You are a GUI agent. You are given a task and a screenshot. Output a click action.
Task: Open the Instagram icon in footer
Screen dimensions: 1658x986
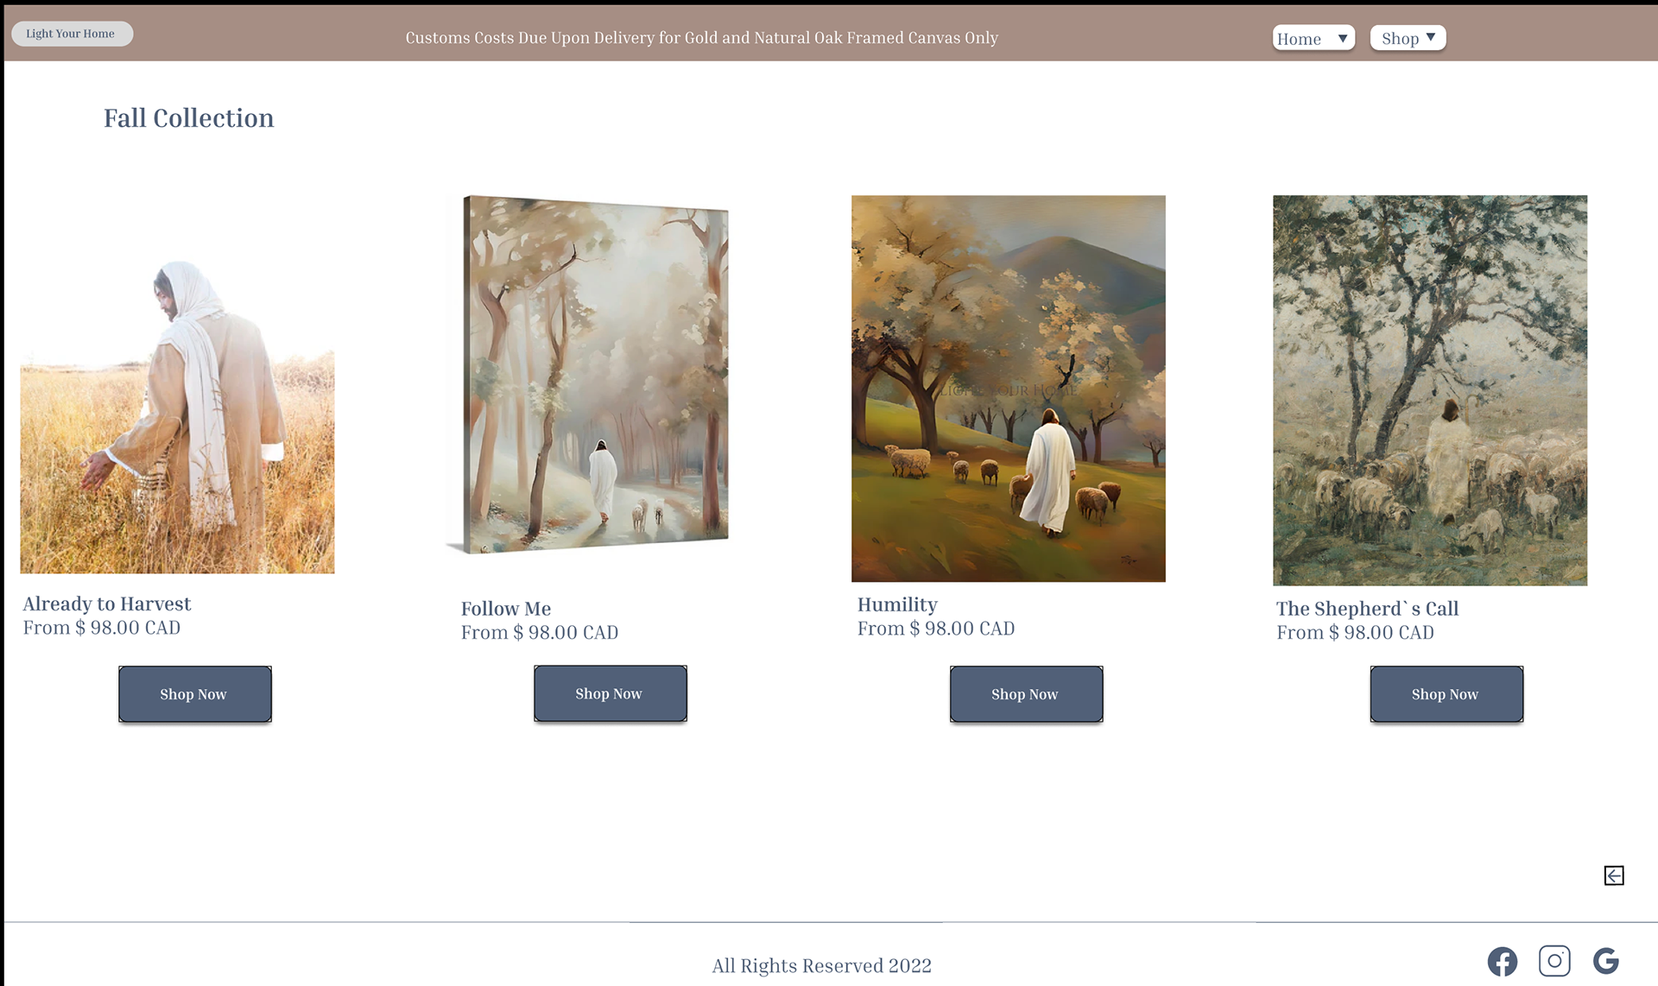[x=1554, y=961]
